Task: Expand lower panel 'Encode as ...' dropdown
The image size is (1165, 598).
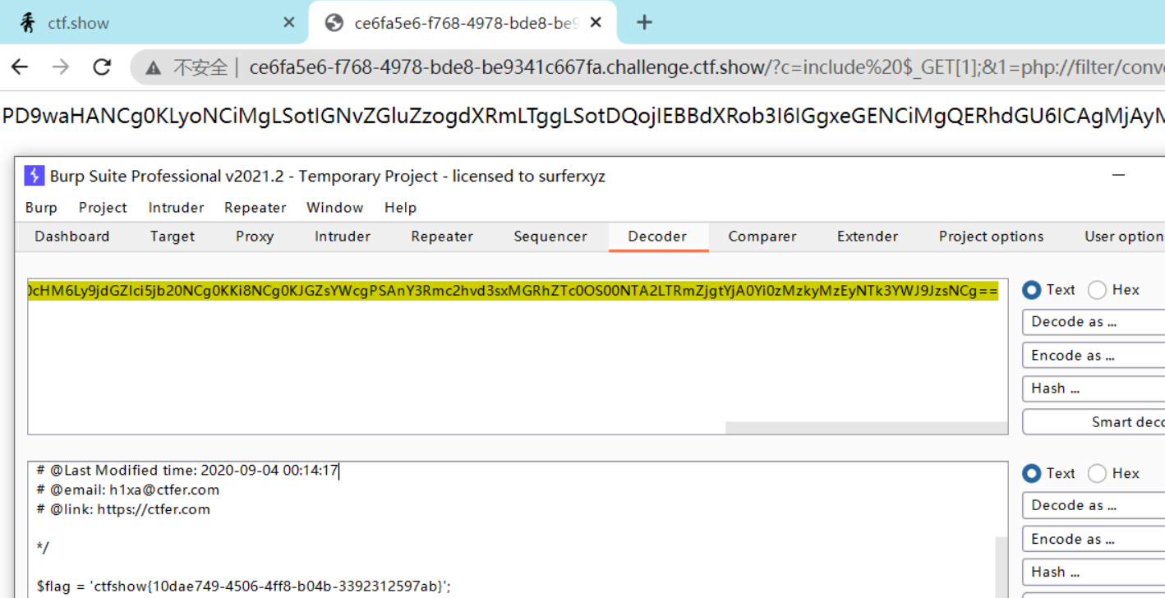Action: (x=1094, y=540)
